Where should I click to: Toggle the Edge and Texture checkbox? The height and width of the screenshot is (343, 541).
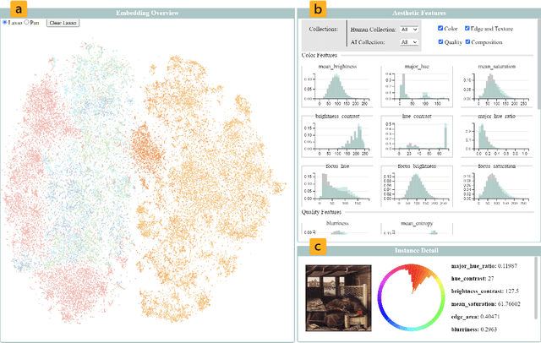pos(468,29)
